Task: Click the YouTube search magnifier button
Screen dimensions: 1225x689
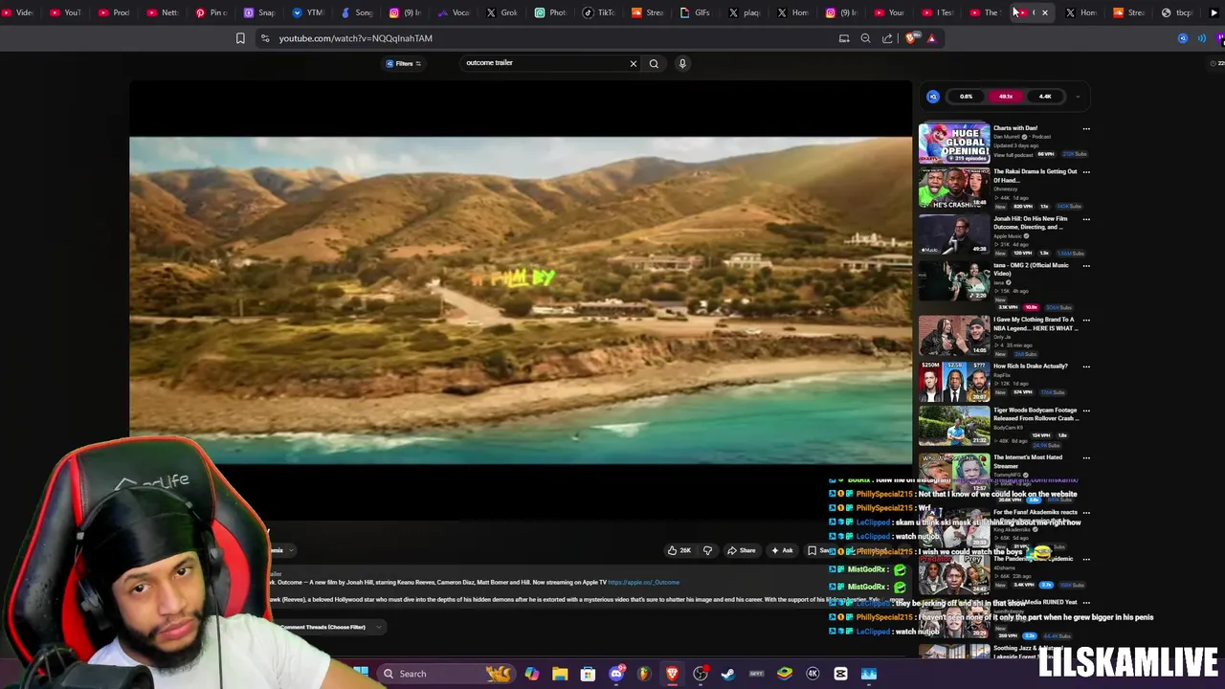Action: (654, 63)
